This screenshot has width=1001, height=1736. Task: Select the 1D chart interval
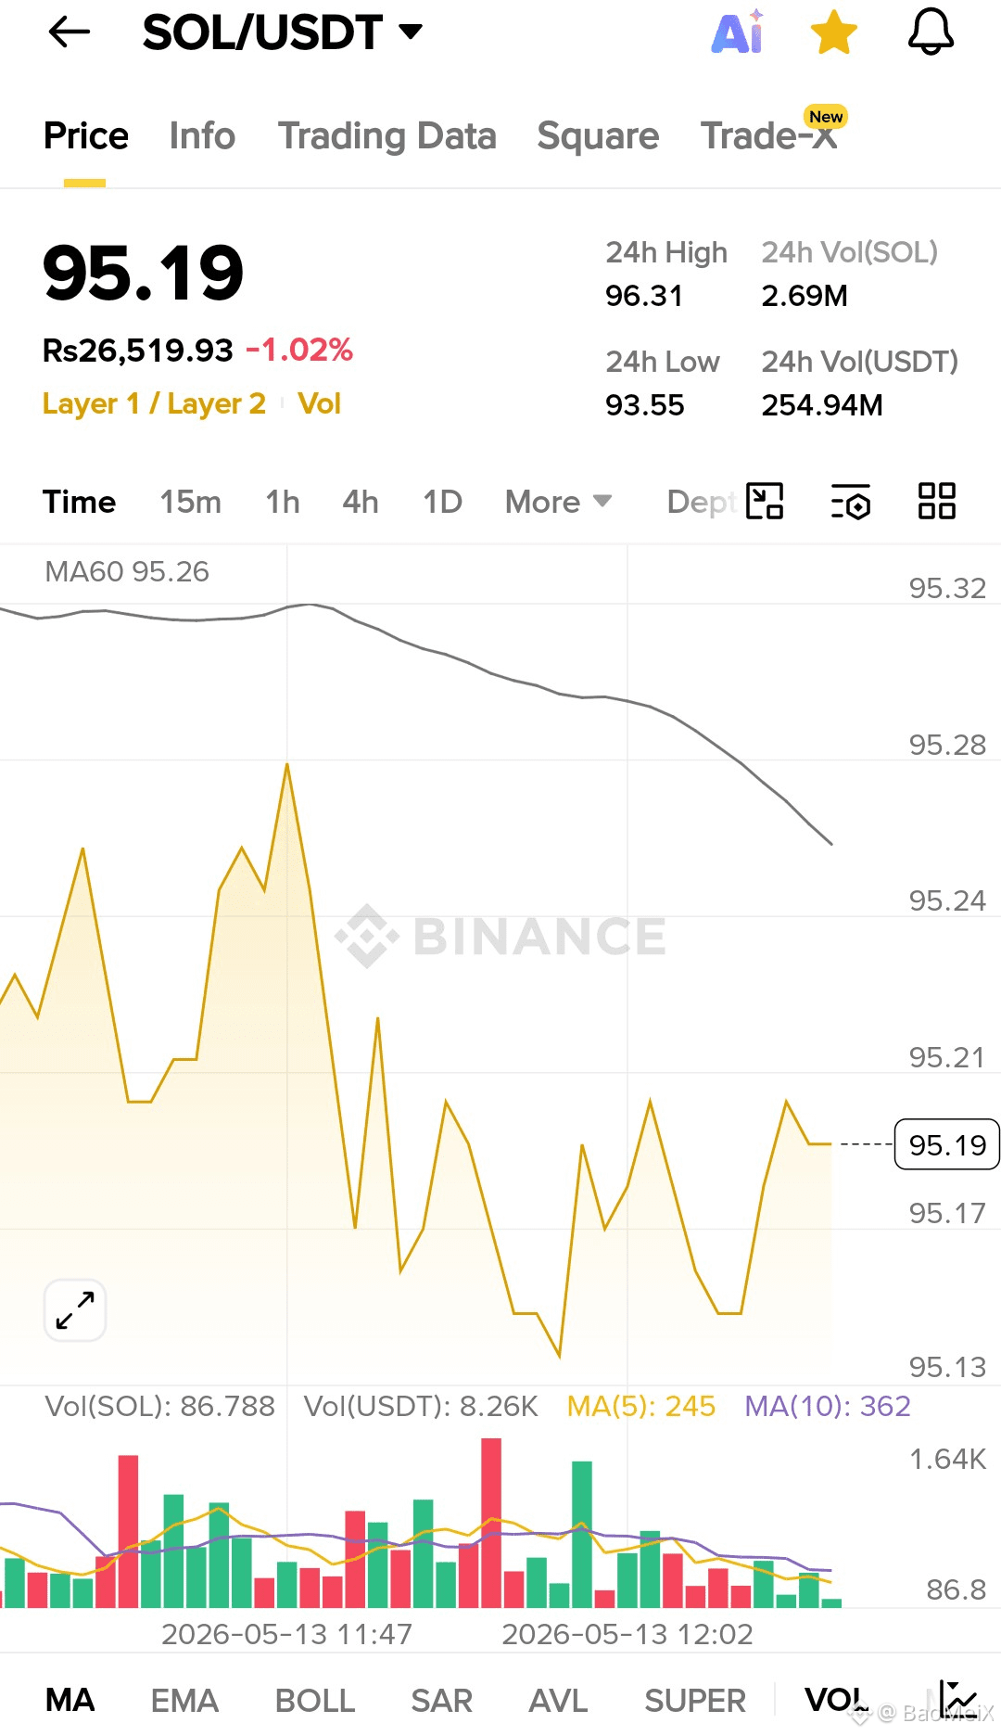point(442,502)
